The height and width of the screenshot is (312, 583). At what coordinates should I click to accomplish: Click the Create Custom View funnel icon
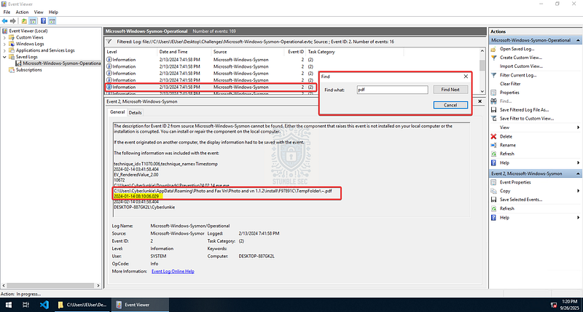pyautogui.click(x=493, y=58)
